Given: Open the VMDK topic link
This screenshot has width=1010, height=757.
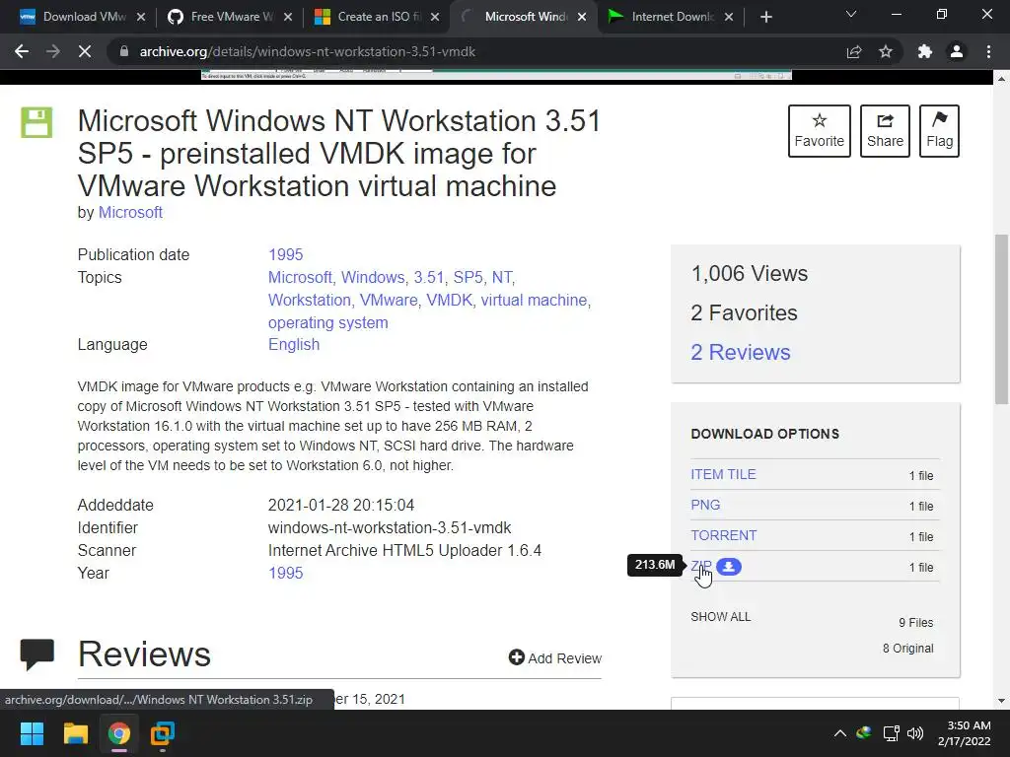Looking at the screenshot, I should (450, 300).
